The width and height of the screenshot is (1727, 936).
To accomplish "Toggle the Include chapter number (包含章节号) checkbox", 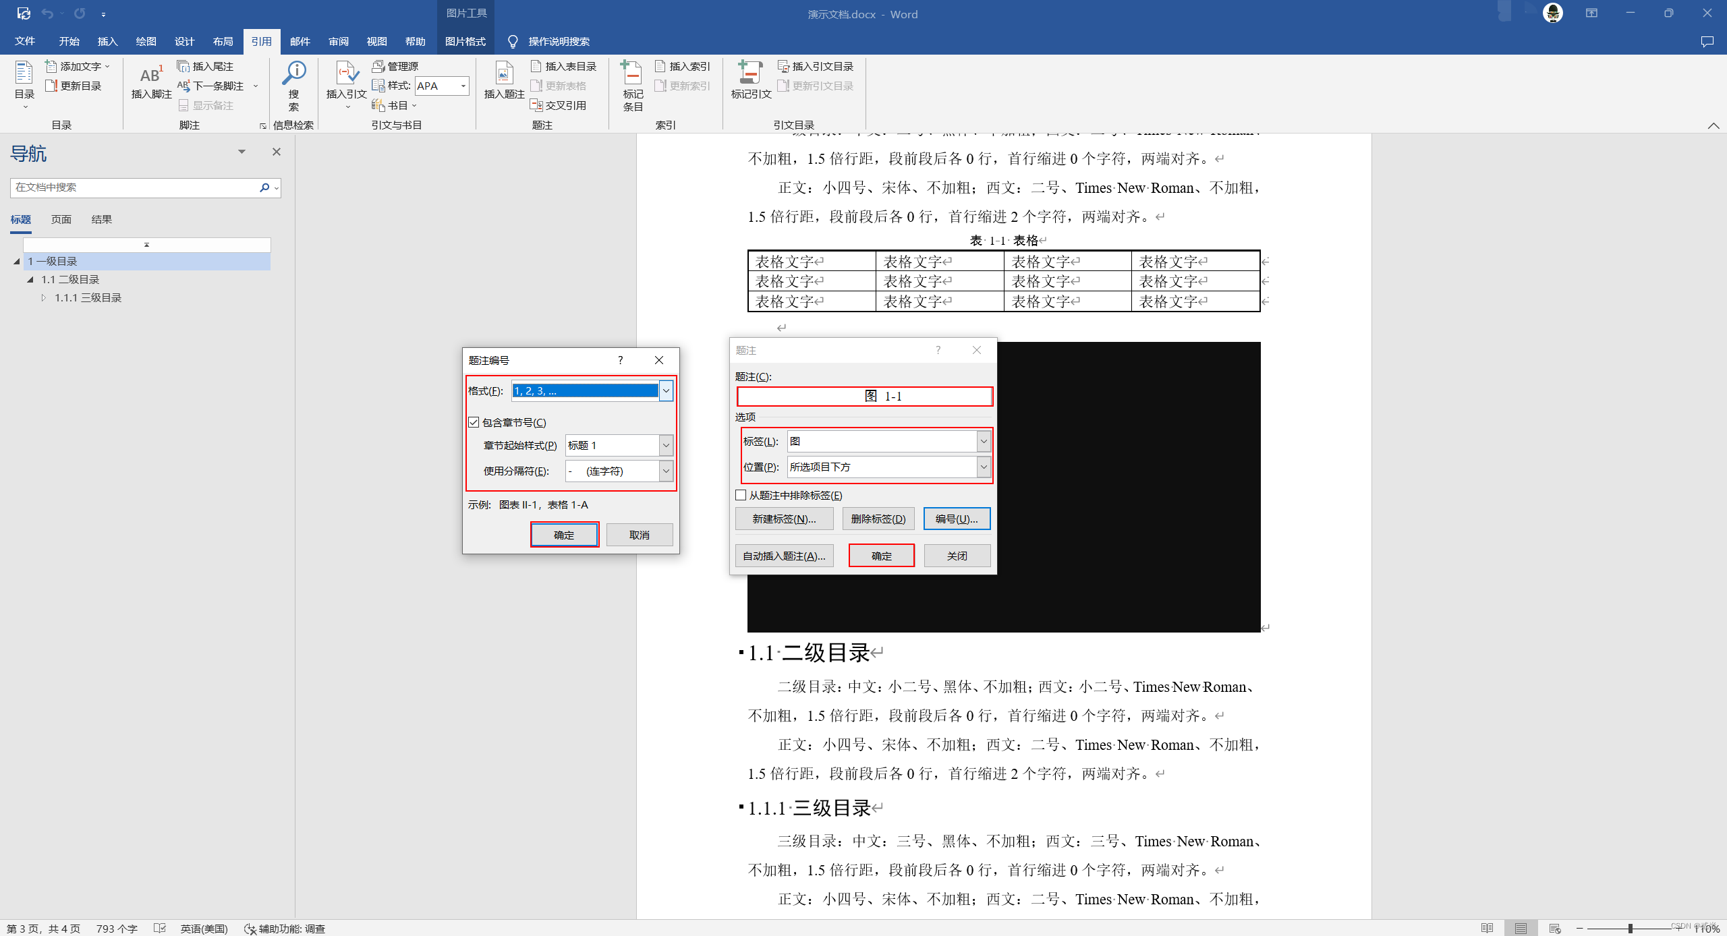I will coord(474,422).
